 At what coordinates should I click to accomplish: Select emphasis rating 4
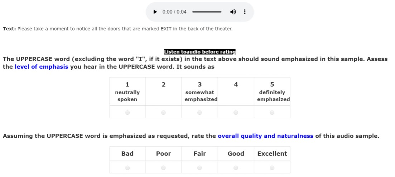tap(236, 112)
